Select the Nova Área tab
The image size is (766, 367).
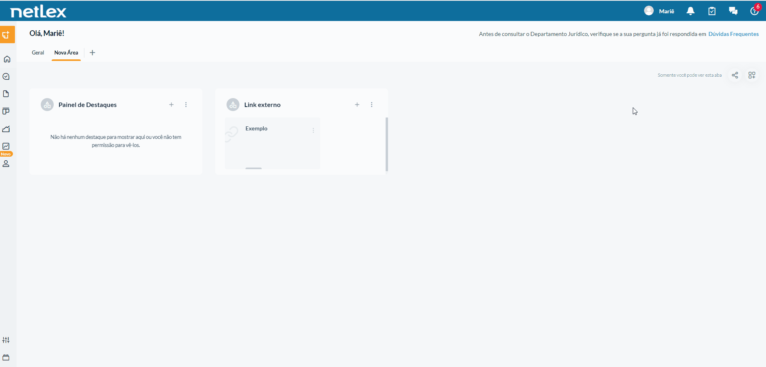tap(66, 52)
